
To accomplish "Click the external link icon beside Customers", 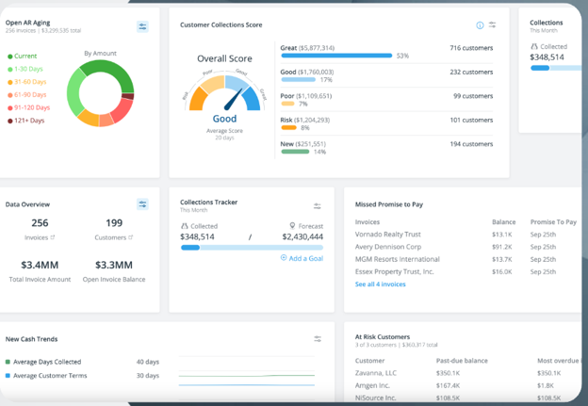I will [130, 237].
